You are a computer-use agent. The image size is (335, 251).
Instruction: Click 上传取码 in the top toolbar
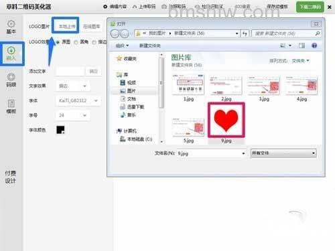pos(144,7)
